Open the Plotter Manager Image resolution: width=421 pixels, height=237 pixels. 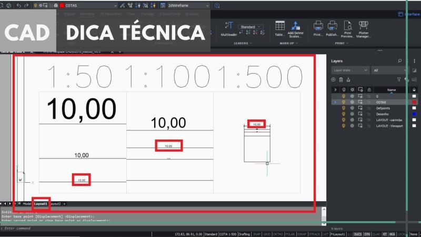363,29
